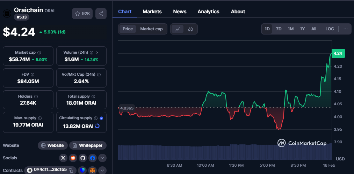This screenshot has height=174, width=354.
Task: Open the Reddit social link
Action: coord(73,158)
